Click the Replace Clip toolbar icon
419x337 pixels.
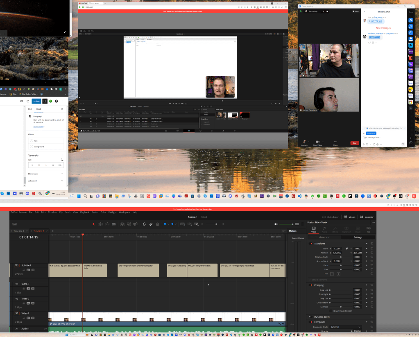coord(136,224)
